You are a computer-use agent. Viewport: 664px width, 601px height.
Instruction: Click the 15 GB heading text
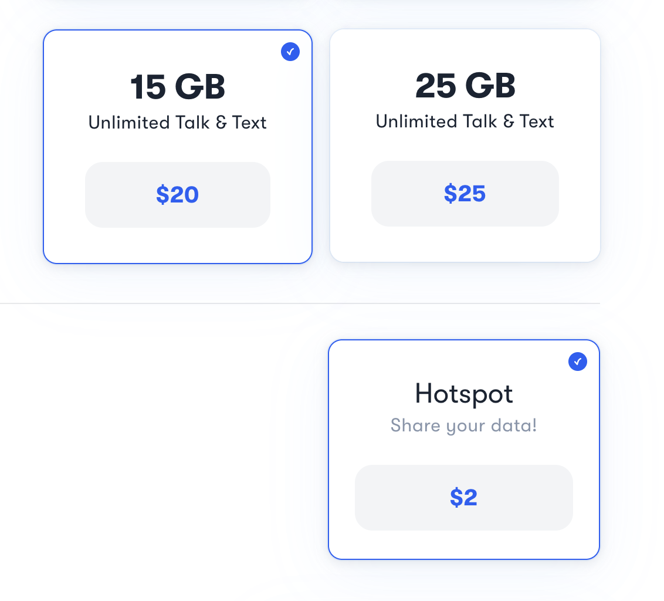pos(177,86)
